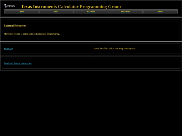
Task: Select the Resources navigation item
Action: click(x=125, y=11)
